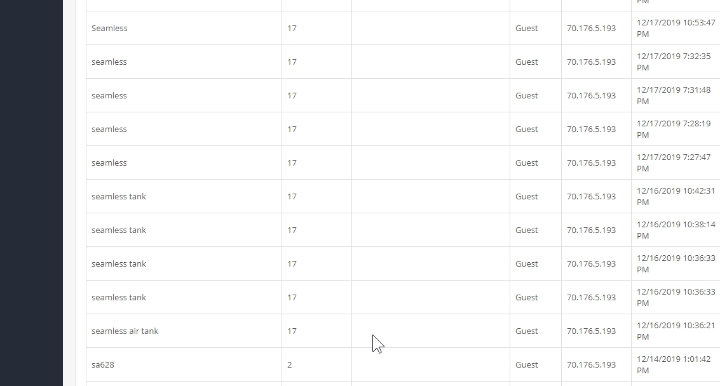720x386 pixels.
Task: Select the 'seamless air tank' search term
Action: 125,331
